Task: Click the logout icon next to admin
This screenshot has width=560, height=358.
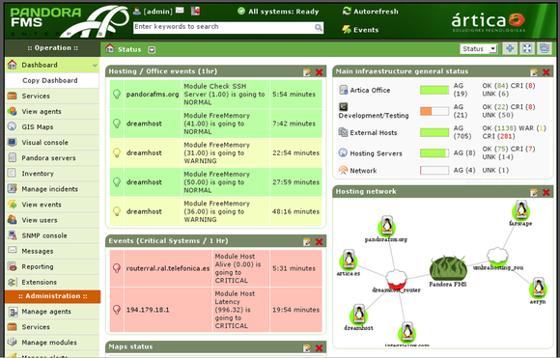Action: click(x=195, y=11)
